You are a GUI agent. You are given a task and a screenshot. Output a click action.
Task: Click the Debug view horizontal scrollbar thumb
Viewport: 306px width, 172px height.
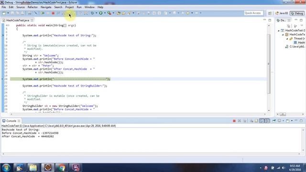(283, 114)
